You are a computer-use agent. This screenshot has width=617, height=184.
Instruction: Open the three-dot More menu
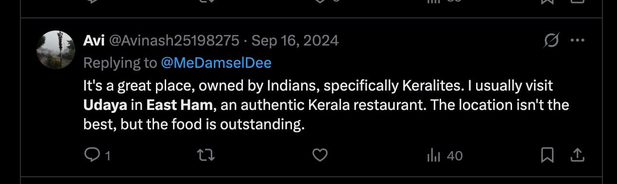point(577,41)
